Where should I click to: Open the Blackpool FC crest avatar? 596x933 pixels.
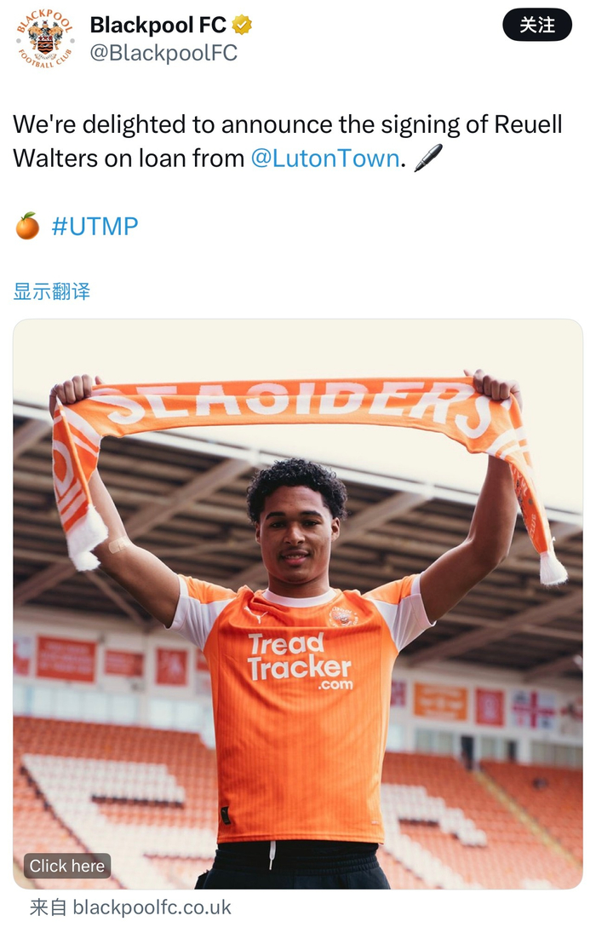45,39
